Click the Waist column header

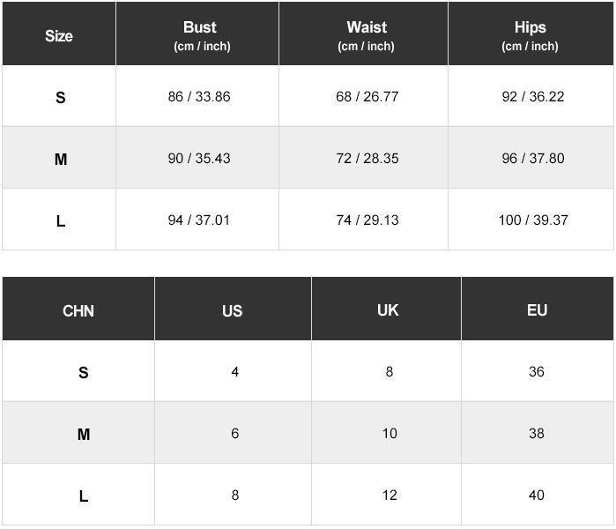[366, 35]
